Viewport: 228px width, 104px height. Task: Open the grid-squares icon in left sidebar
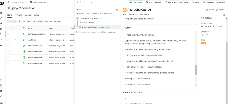[1, 13]
